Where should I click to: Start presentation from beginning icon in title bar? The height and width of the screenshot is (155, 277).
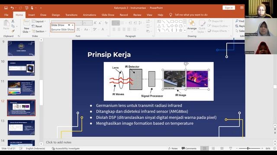[x=27, y=8]
